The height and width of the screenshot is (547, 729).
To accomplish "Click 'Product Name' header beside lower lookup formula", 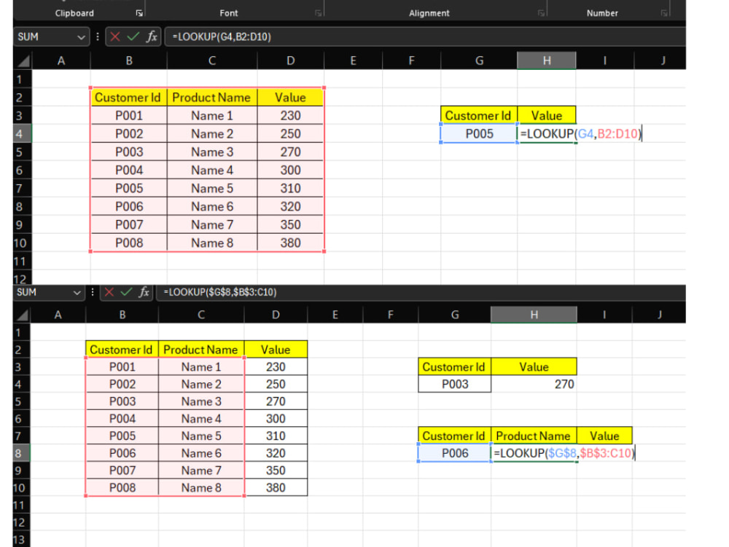I will (534, 436).
